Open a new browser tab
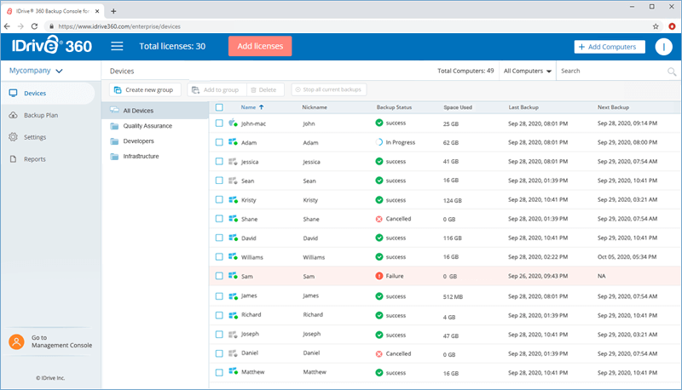The image size is (682, 390). click(113, 11)
